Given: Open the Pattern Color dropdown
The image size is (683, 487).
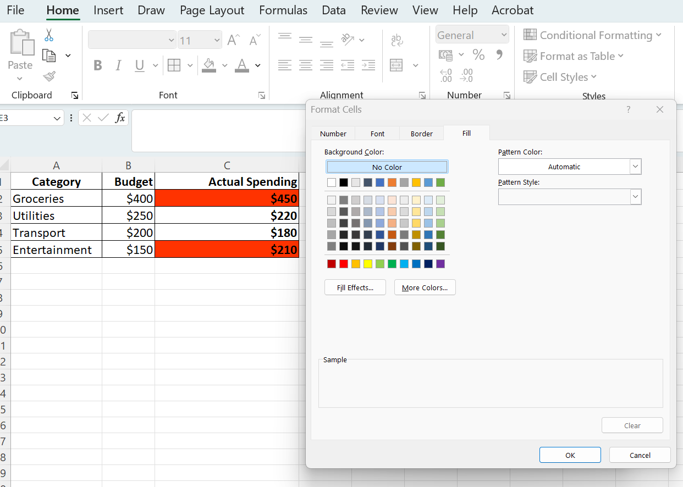Looking at the screenshot, I should [635, 167].
